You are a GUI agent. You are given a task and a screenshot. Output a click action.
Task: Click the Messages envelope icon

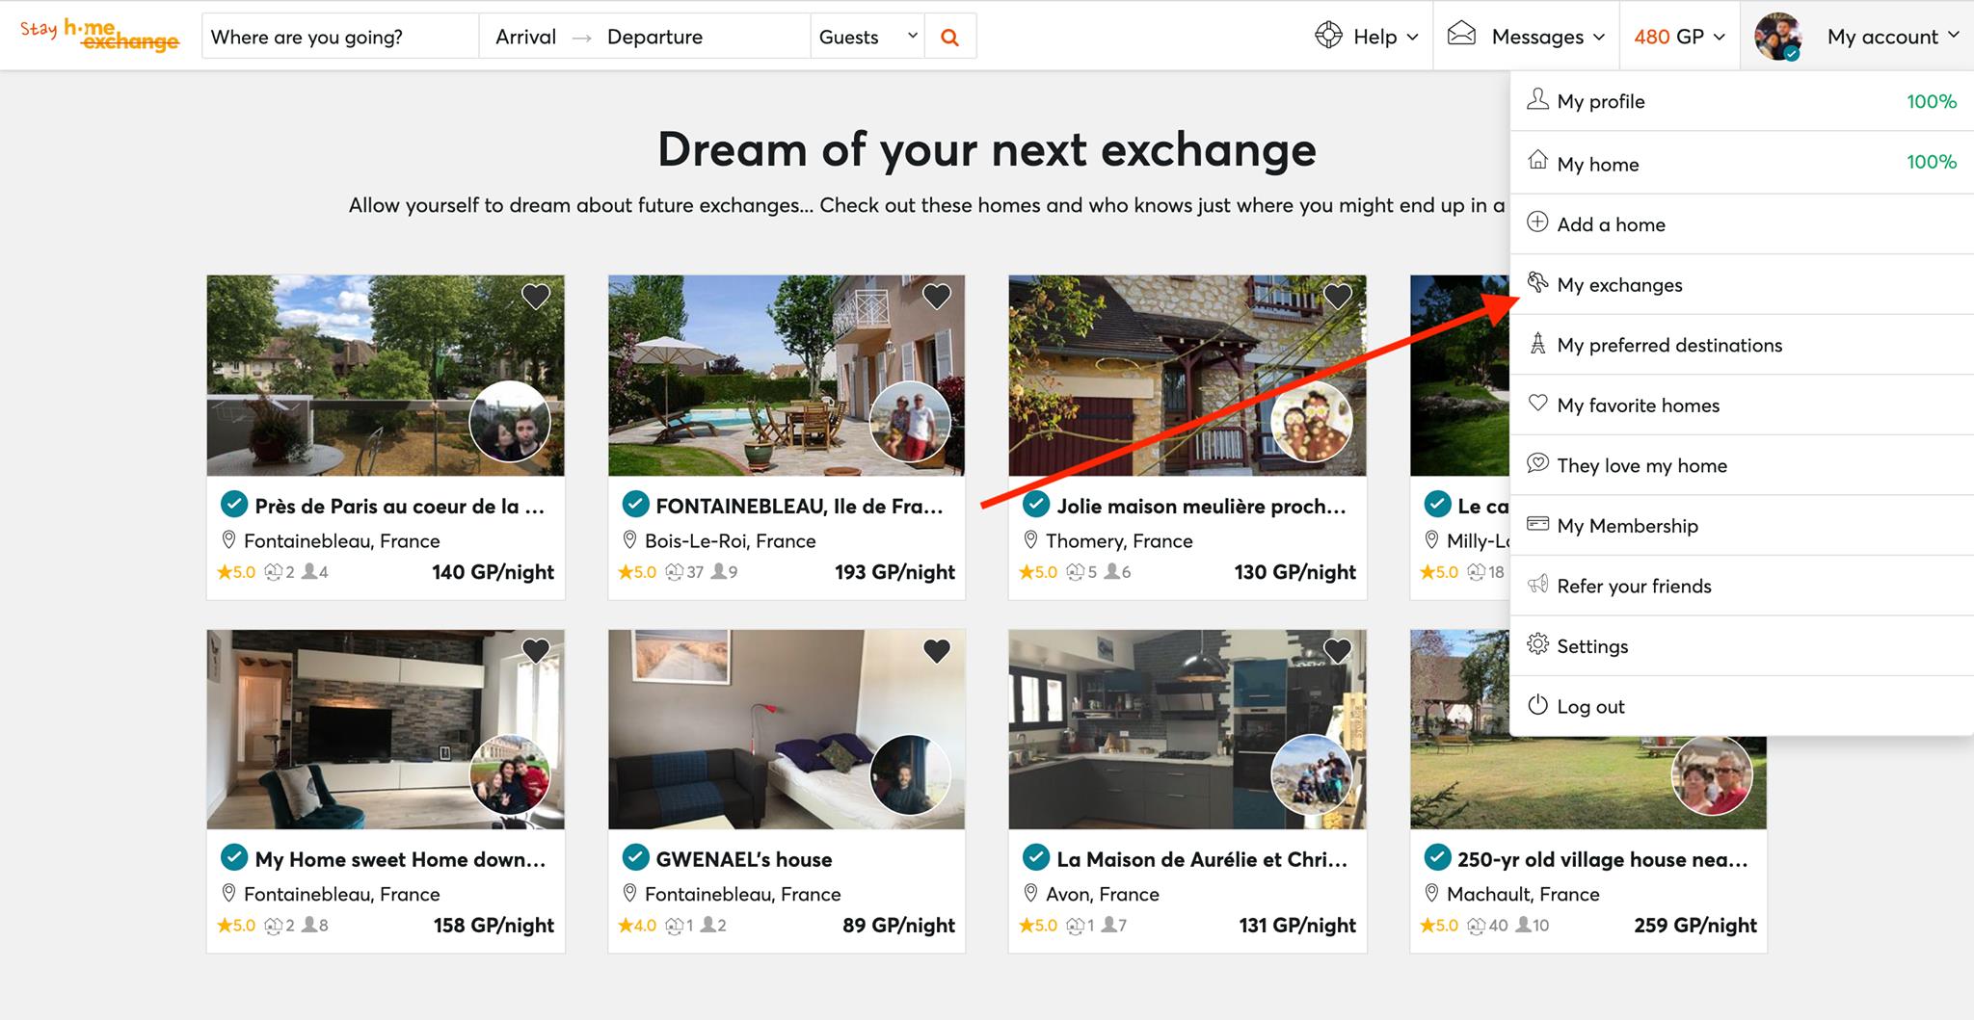[1461, 35]
